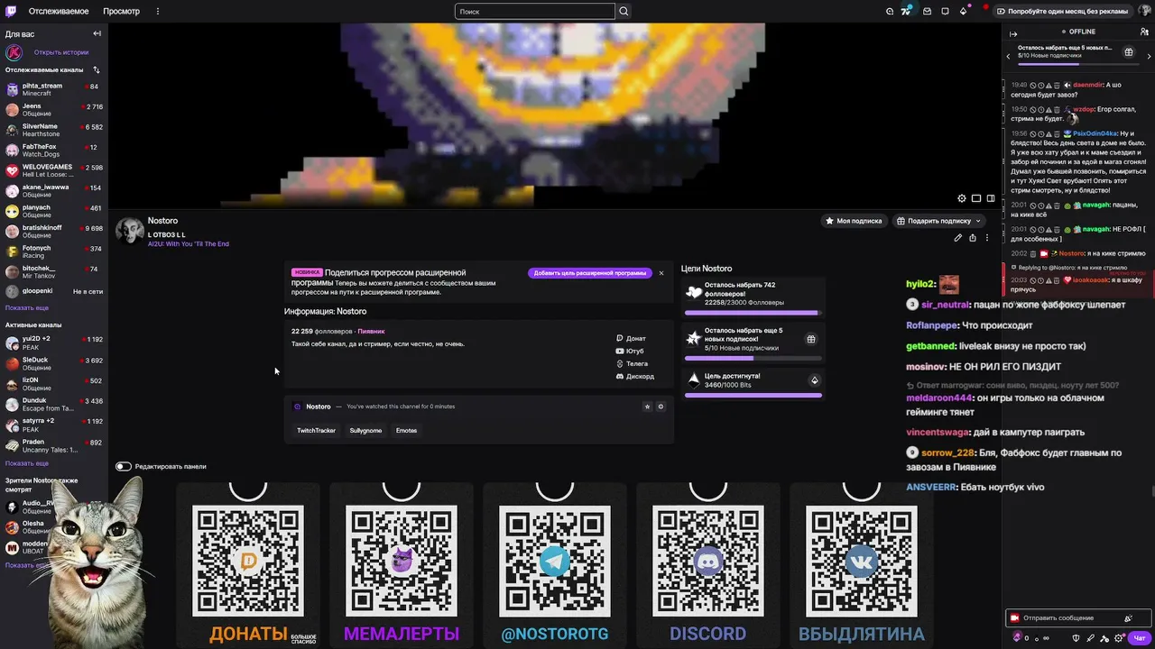Image resolution: width=1155 pixels, height=649 pixels.
Task: Sort followed channels with the arrows icon
Action: [x=97, y=69]
